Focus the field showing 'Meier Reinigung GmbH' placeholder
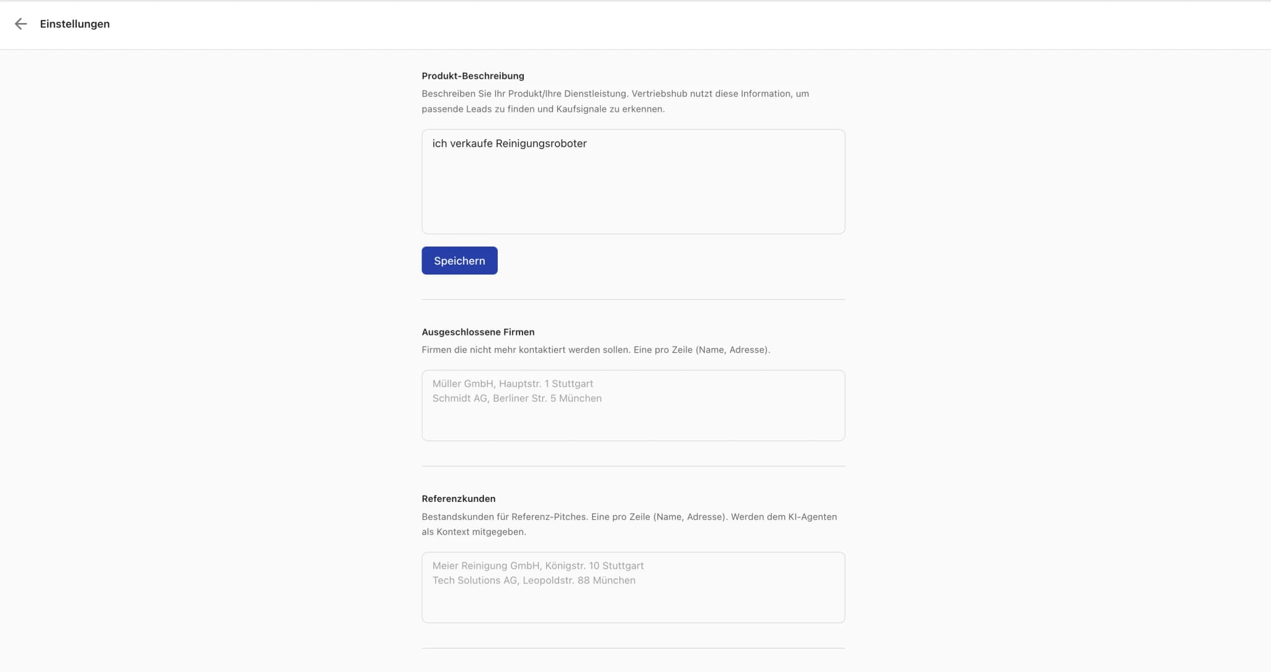 (x=633, y=587)
